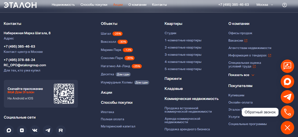This screenshot has width=298, height=137.
Task: Click the orange floating request form button
Action: coord(287,66)
